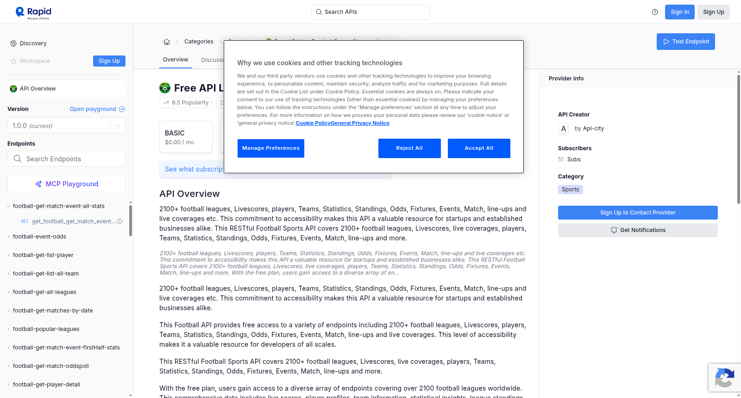Click Categories breadcrumb
This screenshot has width=741, height=398.
(199, 42)
